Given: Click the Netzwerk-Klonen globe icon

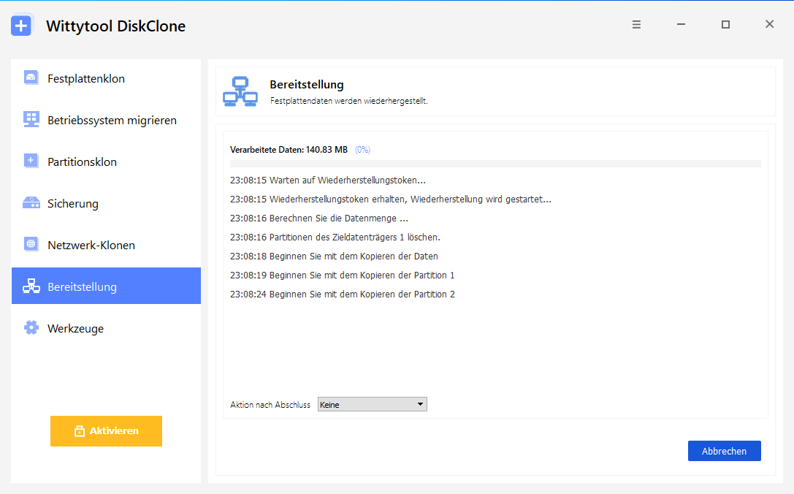Looking at the screenshot, I should 31,244.
